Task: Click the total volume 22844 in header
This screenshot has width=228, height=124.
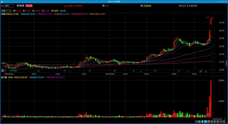Action: pyautogui.click(x=147, y=6)
